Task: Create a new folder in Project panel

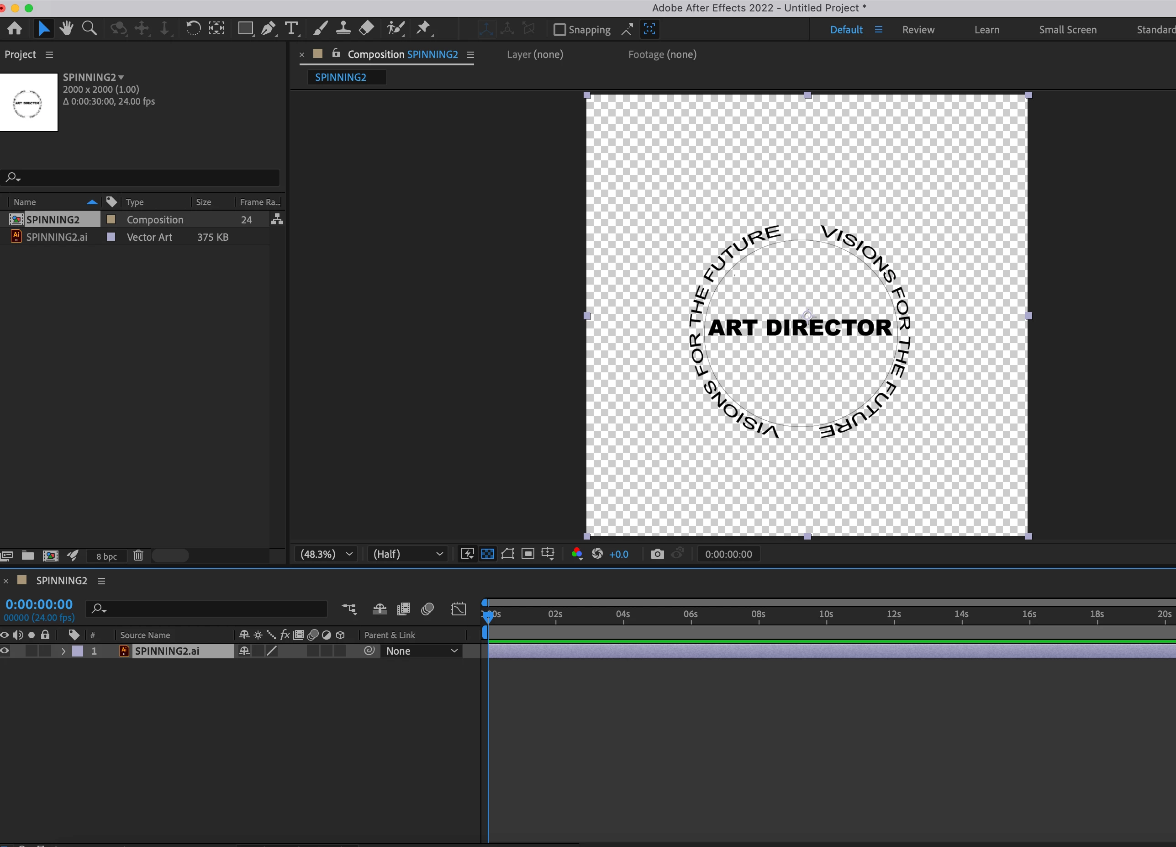Action: click(x=28, y=556)
